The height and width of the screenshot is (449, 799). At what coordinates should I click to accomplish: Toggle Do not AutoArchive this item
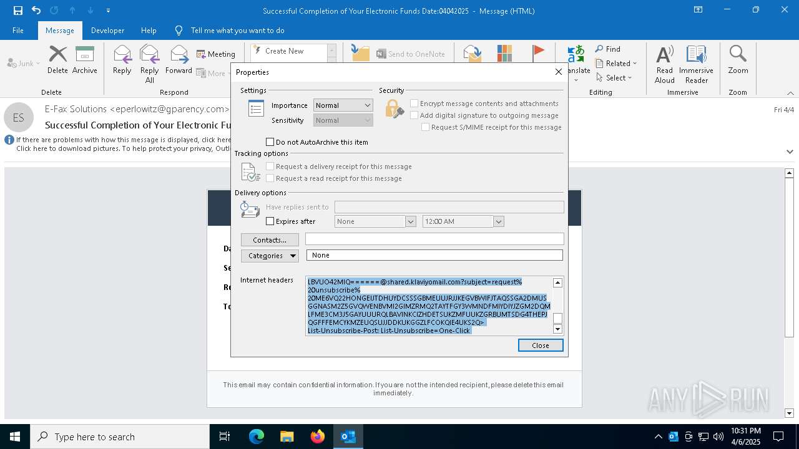(x=270, y=142)
